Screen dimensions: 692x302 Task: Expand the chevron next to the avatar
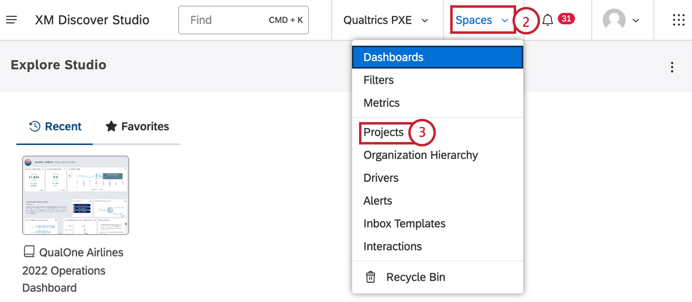click(x=636, y=20)
